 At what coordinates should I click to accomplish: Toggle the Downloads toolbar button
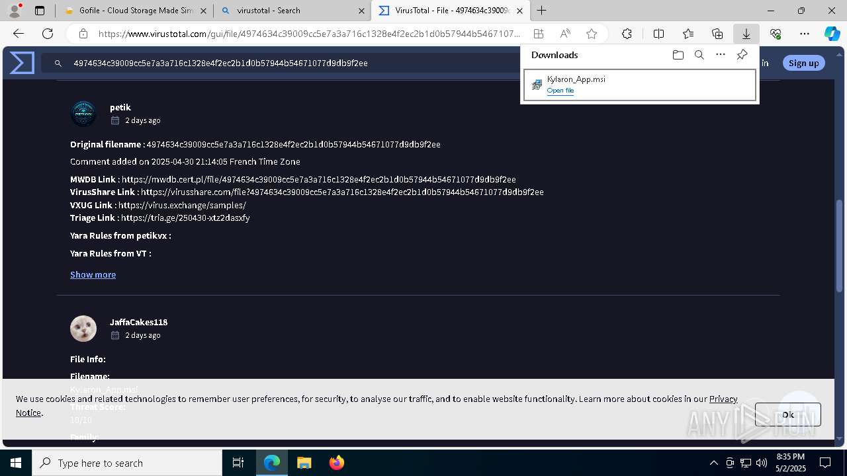tap(746, 34)
